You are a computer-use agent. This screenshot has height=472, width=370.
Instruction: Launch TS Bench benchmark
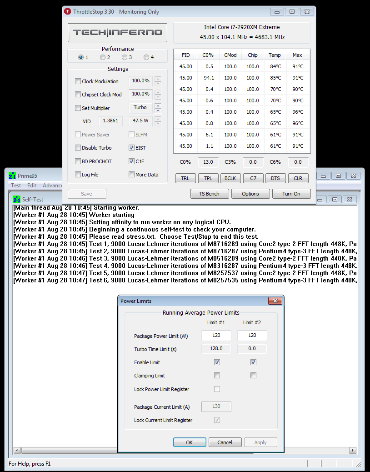click(x=210, y=194)
